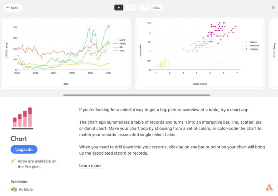The height and width of the screenshot is (196, 278).
Task: Click the Upgrade button
Action: click(24, 150)
